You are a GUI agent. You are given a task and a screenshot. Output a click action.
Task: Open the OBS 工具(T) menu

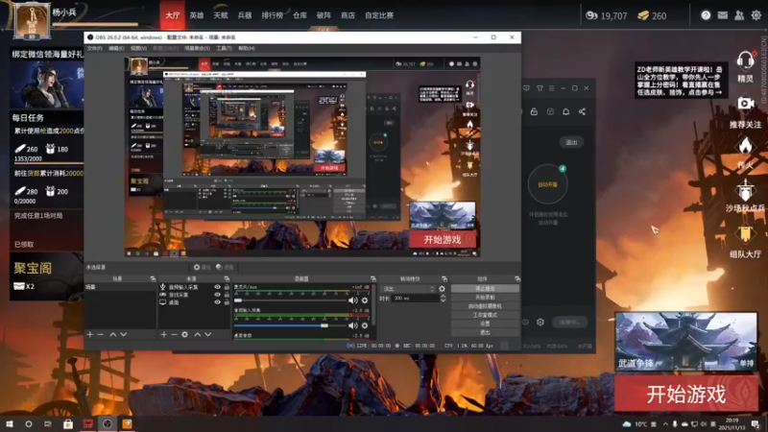tap(224, 49)
